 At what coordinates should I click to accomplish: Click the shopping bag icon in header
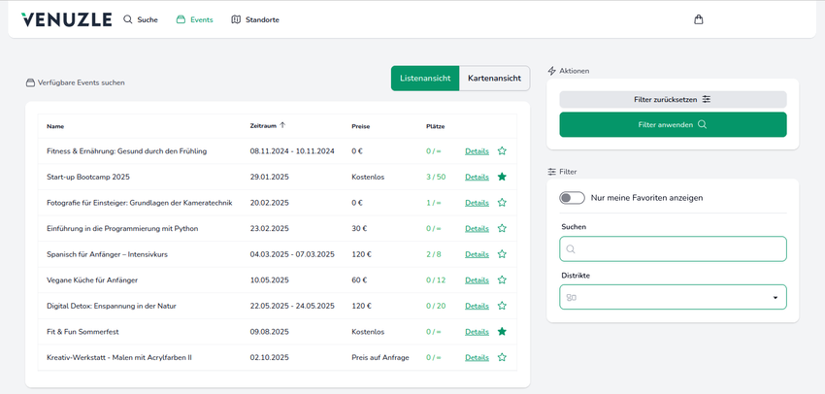(x=698, y=19)
